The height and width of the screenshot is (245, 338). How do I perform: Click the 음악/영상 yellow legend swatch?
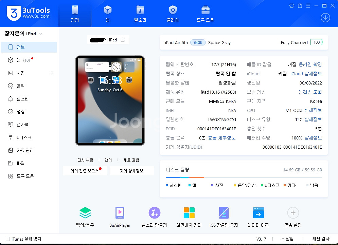pos(235,185)
